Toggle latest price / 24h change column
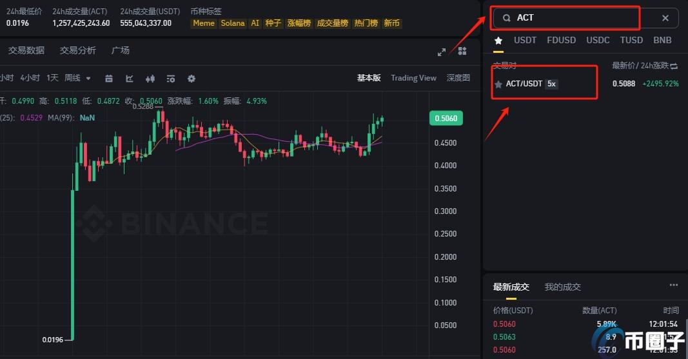This screenshot has width=688, height=359. coord(674,66)
